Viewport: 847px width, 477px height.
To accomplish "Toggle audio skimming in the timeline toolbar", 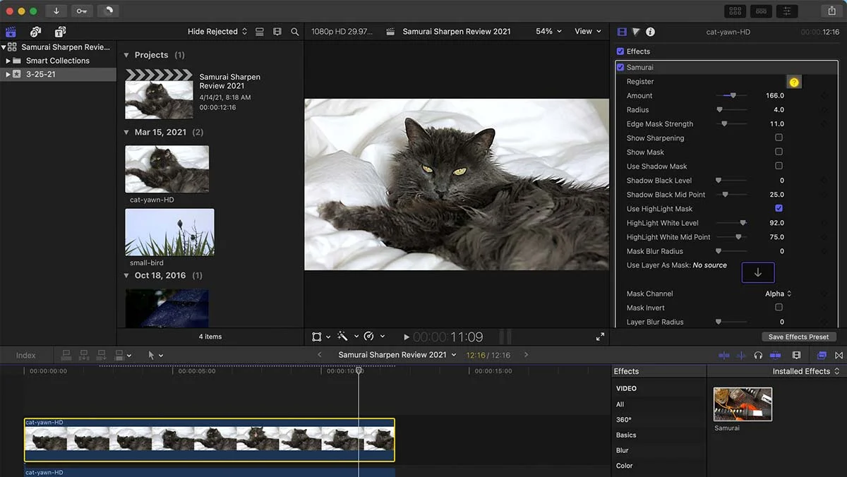I will (740, 355).
